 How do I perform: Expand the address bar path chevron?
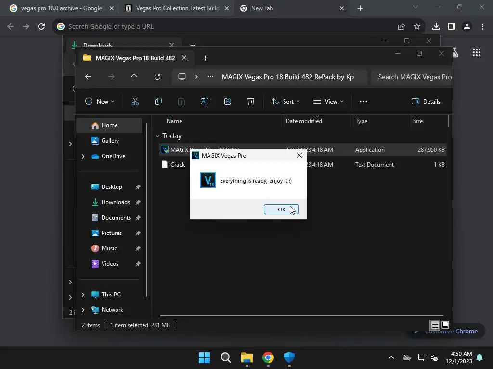[196, 77]
